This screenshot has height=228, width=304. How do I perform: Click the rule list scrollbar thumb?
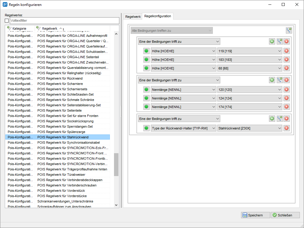click(x=116, y=164)
